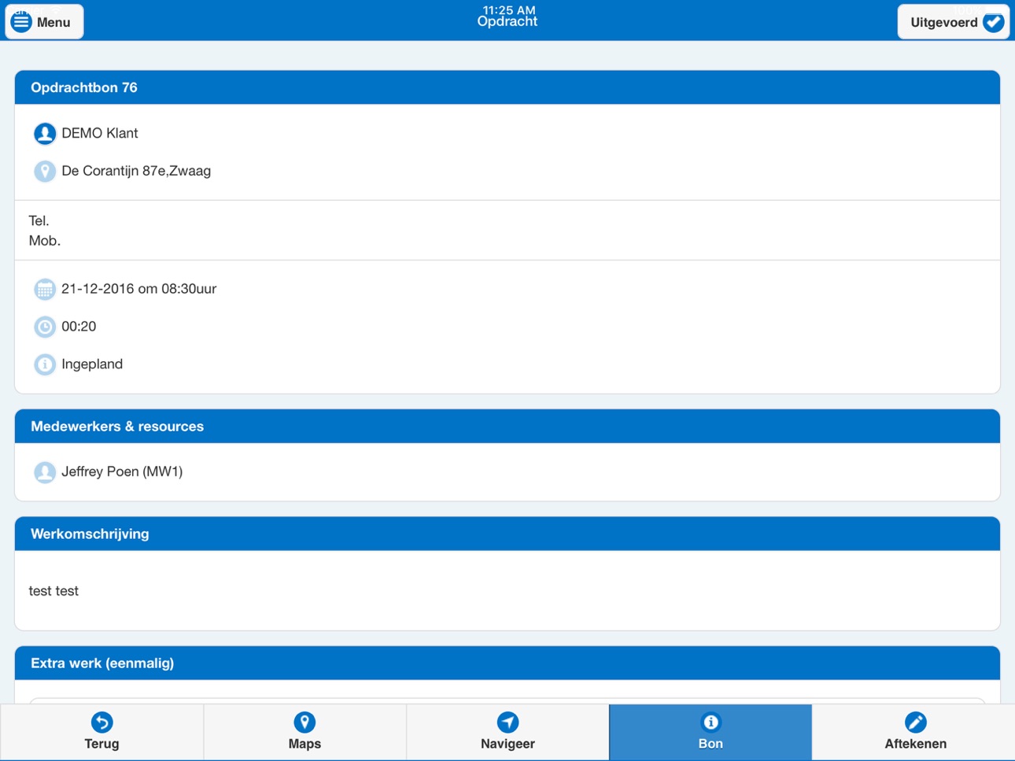Click the Opdrachtbon 76 header

507,87
